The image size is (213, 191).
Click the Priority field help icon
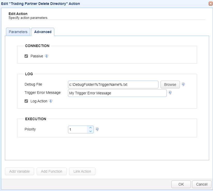click(x=97, y=129)
